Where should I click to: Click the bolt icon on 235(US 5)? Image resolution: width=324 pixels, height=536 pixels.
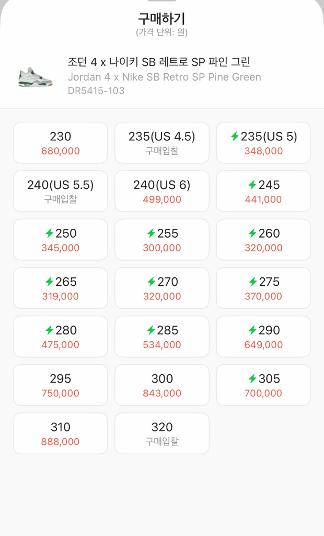click(x=235, y=137)
